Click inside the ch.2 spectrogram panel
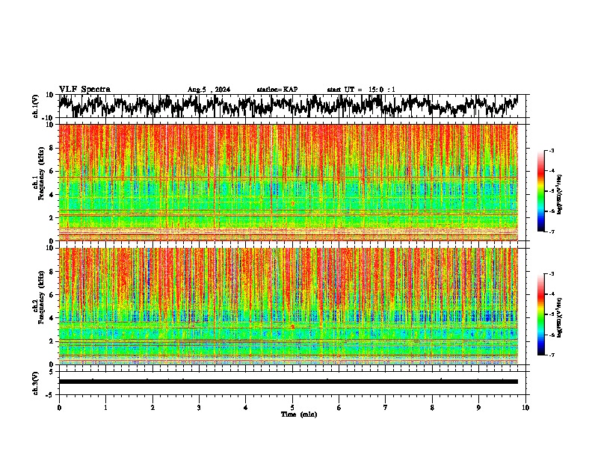The width and height of the screenshot is (592, 457). point(288,306)
